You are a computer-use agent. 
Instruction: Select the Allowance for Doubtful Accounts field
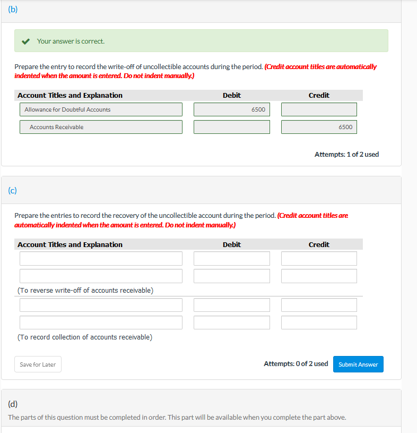tap(101, 109)
